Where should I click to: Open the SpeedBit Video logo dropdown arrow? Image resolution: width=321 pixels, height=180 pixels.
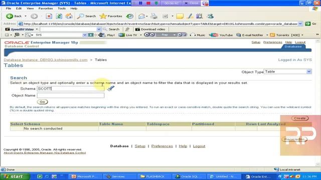pos(37,29)
